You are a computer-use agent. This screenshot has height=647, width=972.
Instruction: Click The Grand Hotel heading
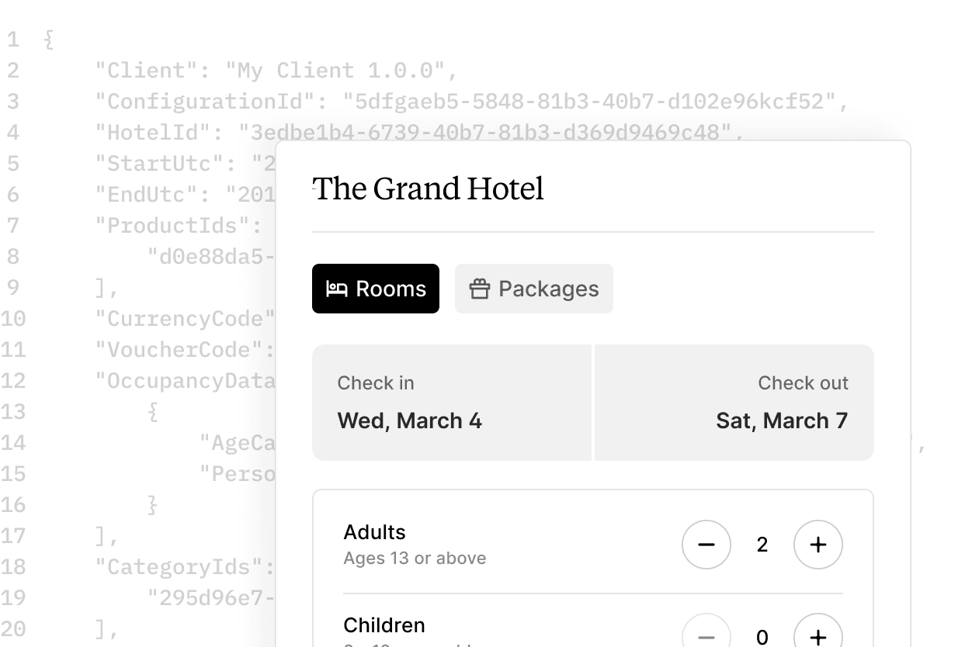click(429, 189)
